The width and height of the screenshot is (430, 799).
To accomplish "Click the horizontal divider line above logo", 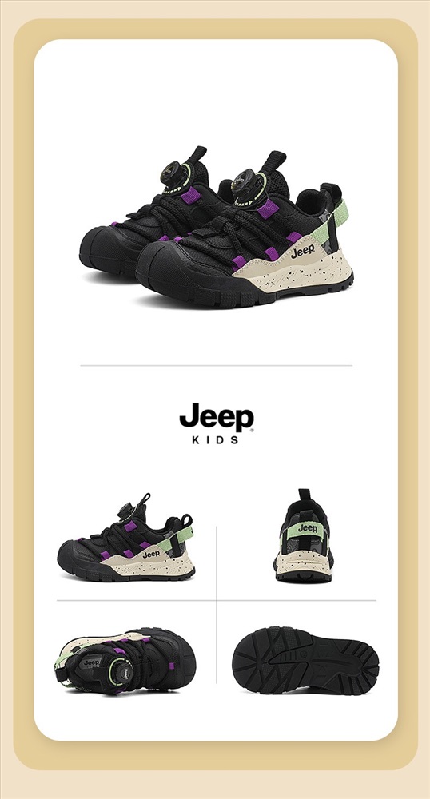I will (x=216, y=365).
